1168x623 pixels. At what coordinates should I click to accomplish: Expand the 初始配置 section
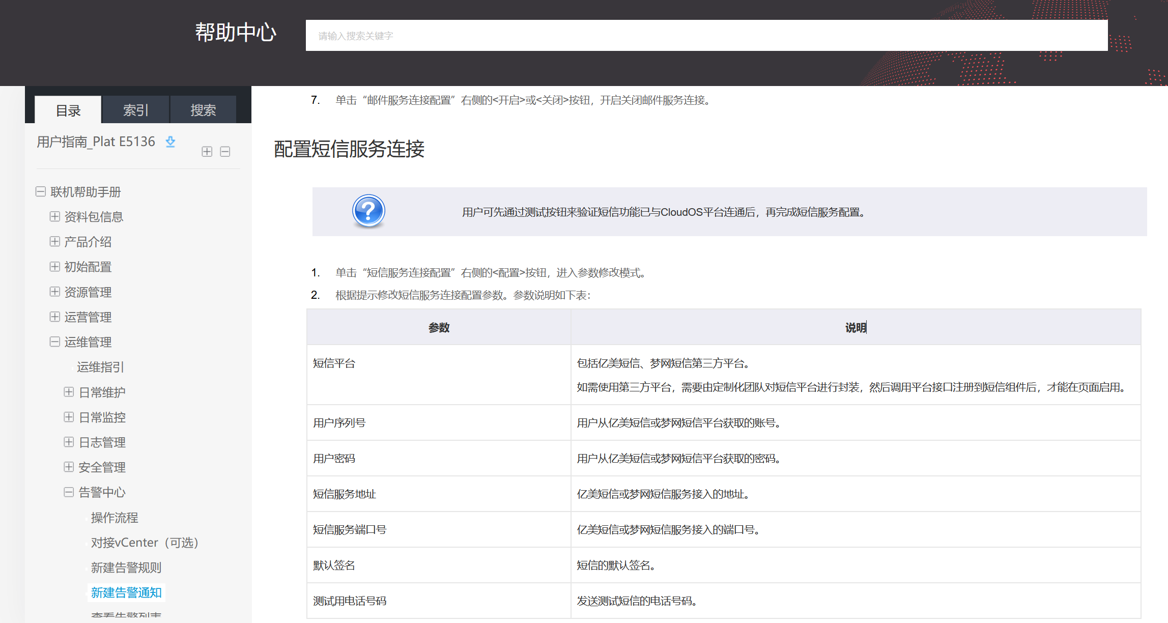[55, 267]
